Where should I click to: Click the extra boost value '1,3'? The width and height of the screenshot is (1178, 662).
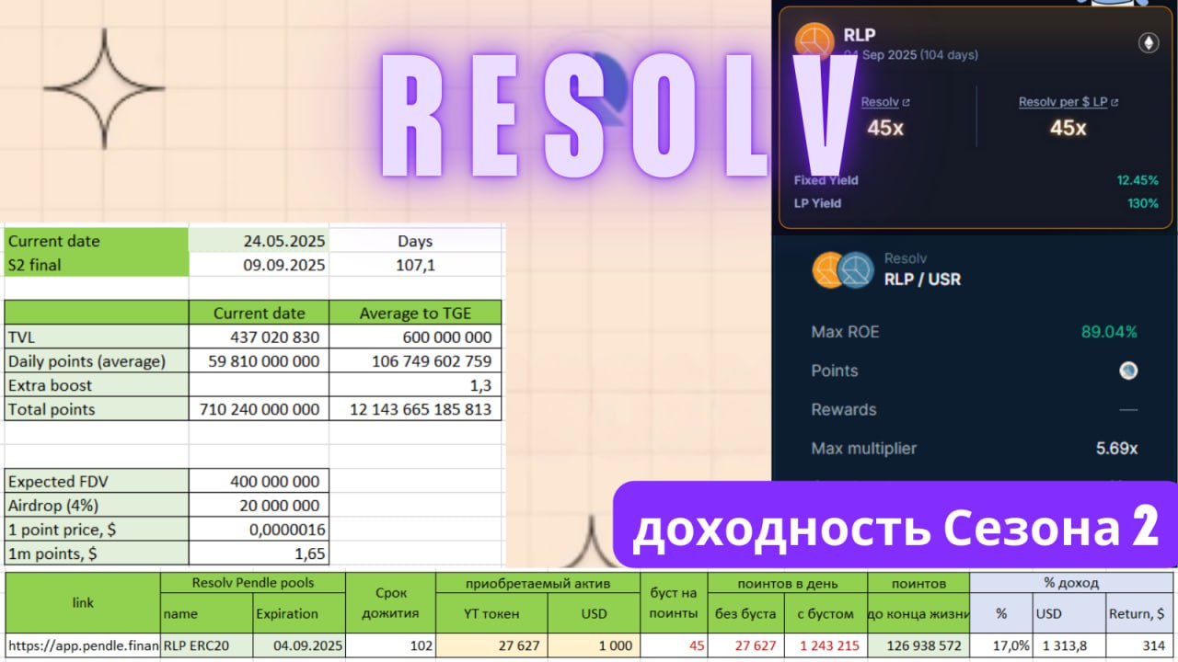(x=416, y=385)
